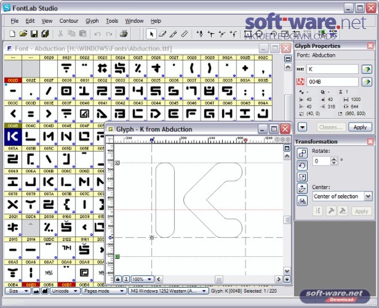The width and height of the screenshot is (379, 308).
Task: Click the baseline origin marker in glyph window
Action: pos(152,237)
